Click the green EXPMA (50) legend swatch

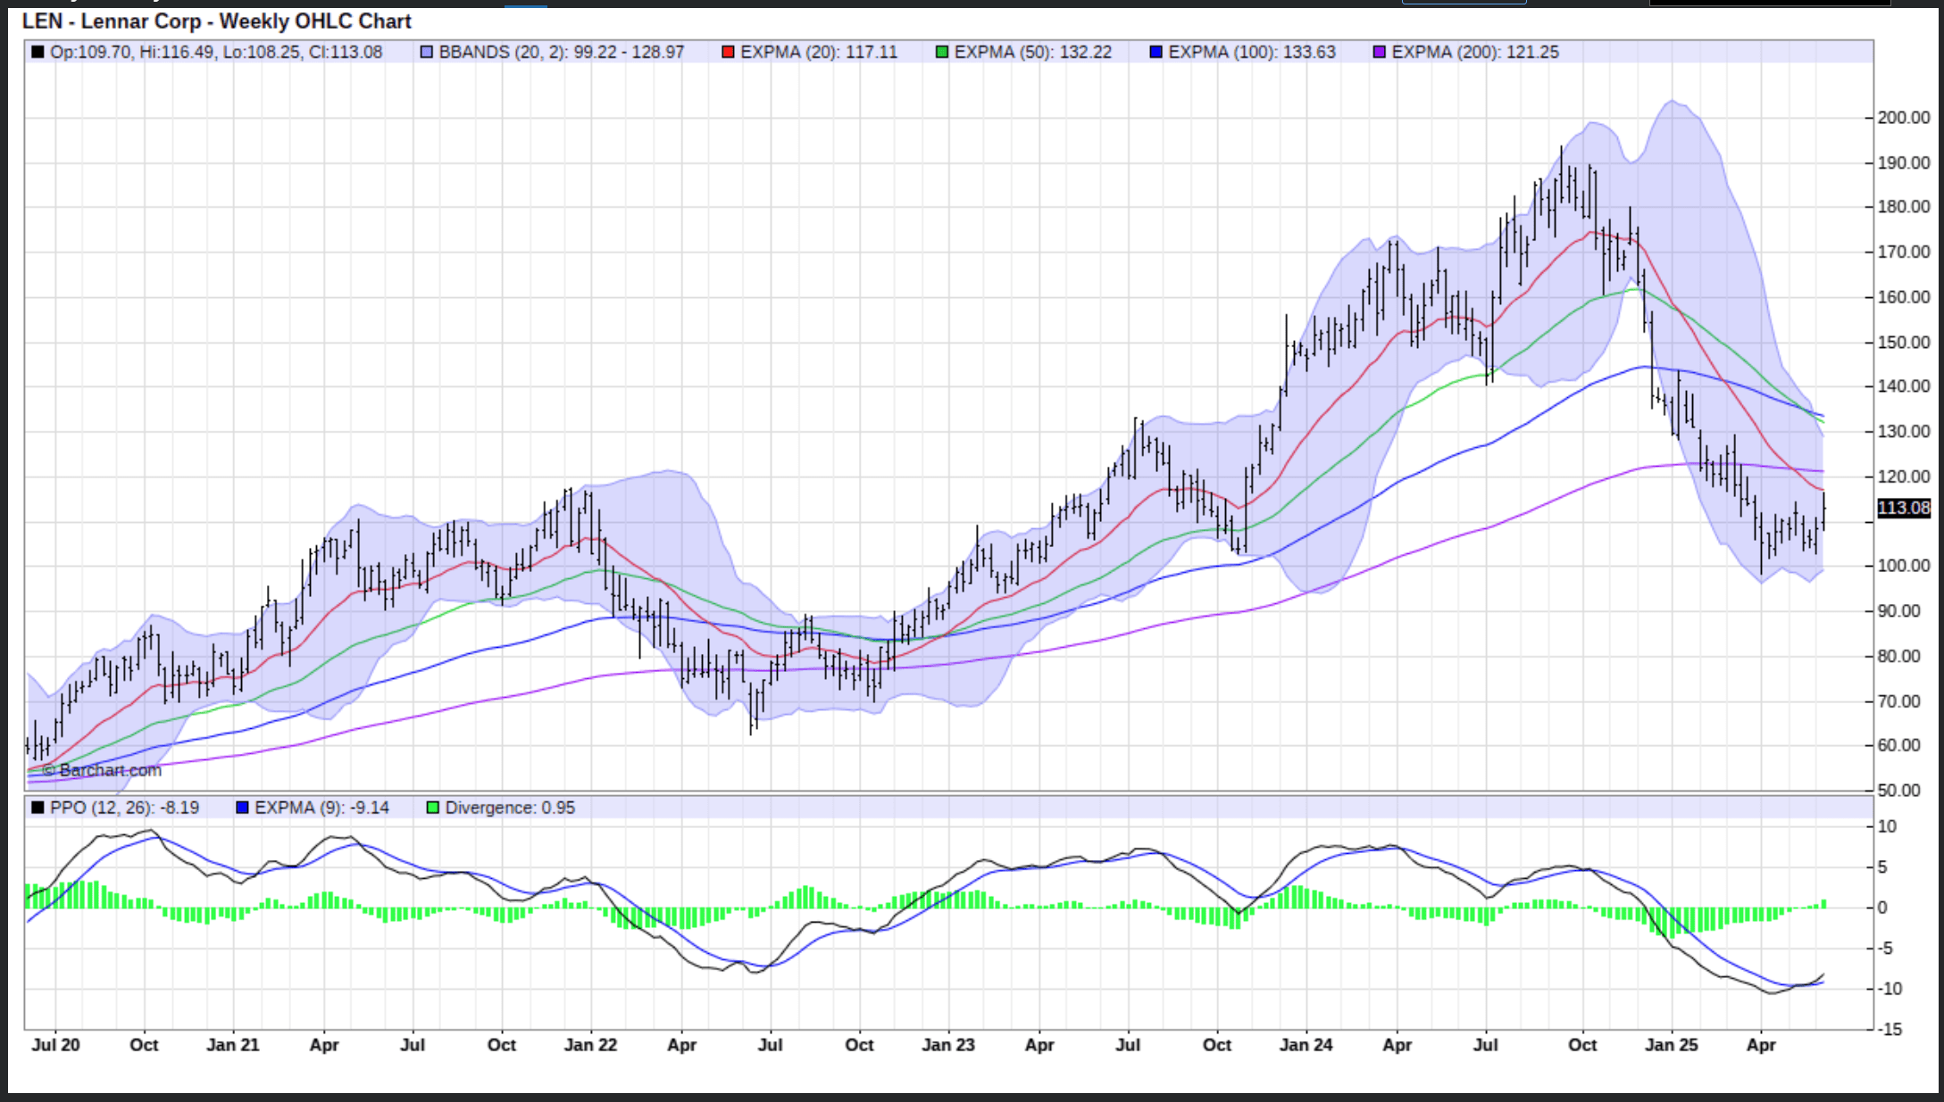pos(941,53)
